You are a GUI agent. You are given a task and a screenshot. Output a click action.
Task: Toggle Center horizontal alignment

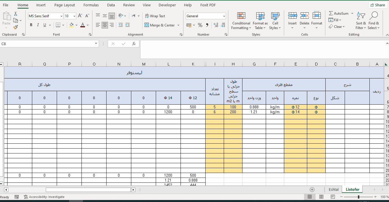tap(105, 25)
